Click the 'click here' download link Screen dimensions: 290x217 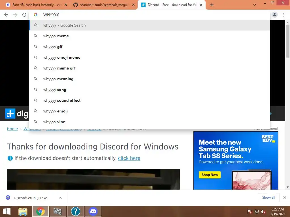129,158
